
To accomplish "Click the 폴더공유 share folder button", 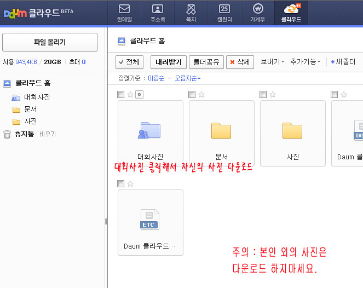I will coord(206,62).
